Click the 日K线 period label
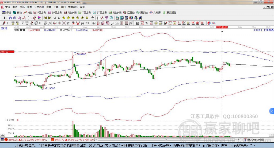The width and height of the screenshot is (274, 148). tap(4, 28)
